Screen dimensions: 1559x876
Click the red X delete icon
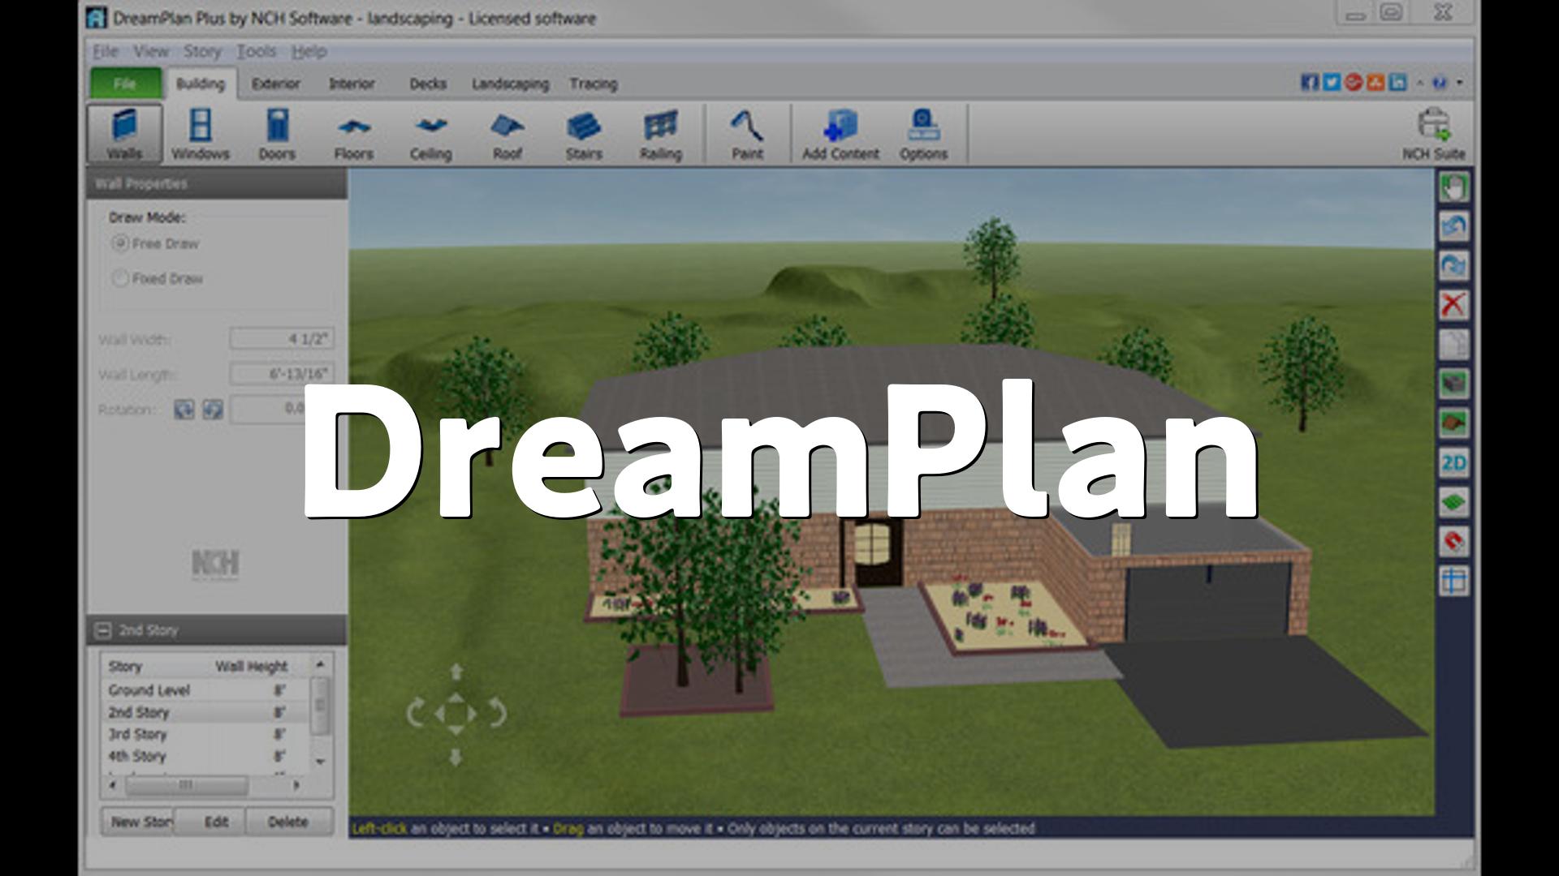(1453, 305)
